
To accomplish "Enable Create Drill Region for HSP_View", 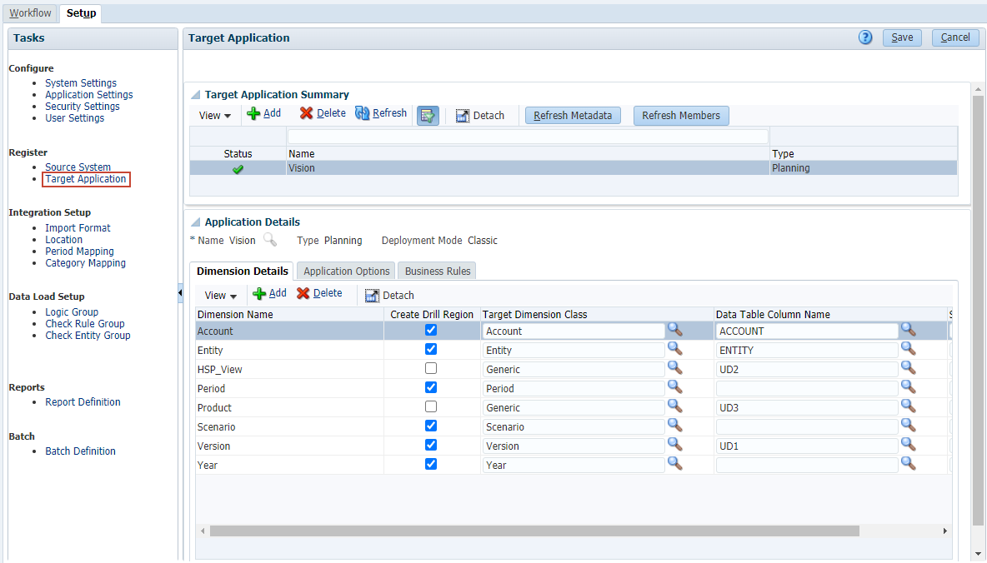I will 431,368.
